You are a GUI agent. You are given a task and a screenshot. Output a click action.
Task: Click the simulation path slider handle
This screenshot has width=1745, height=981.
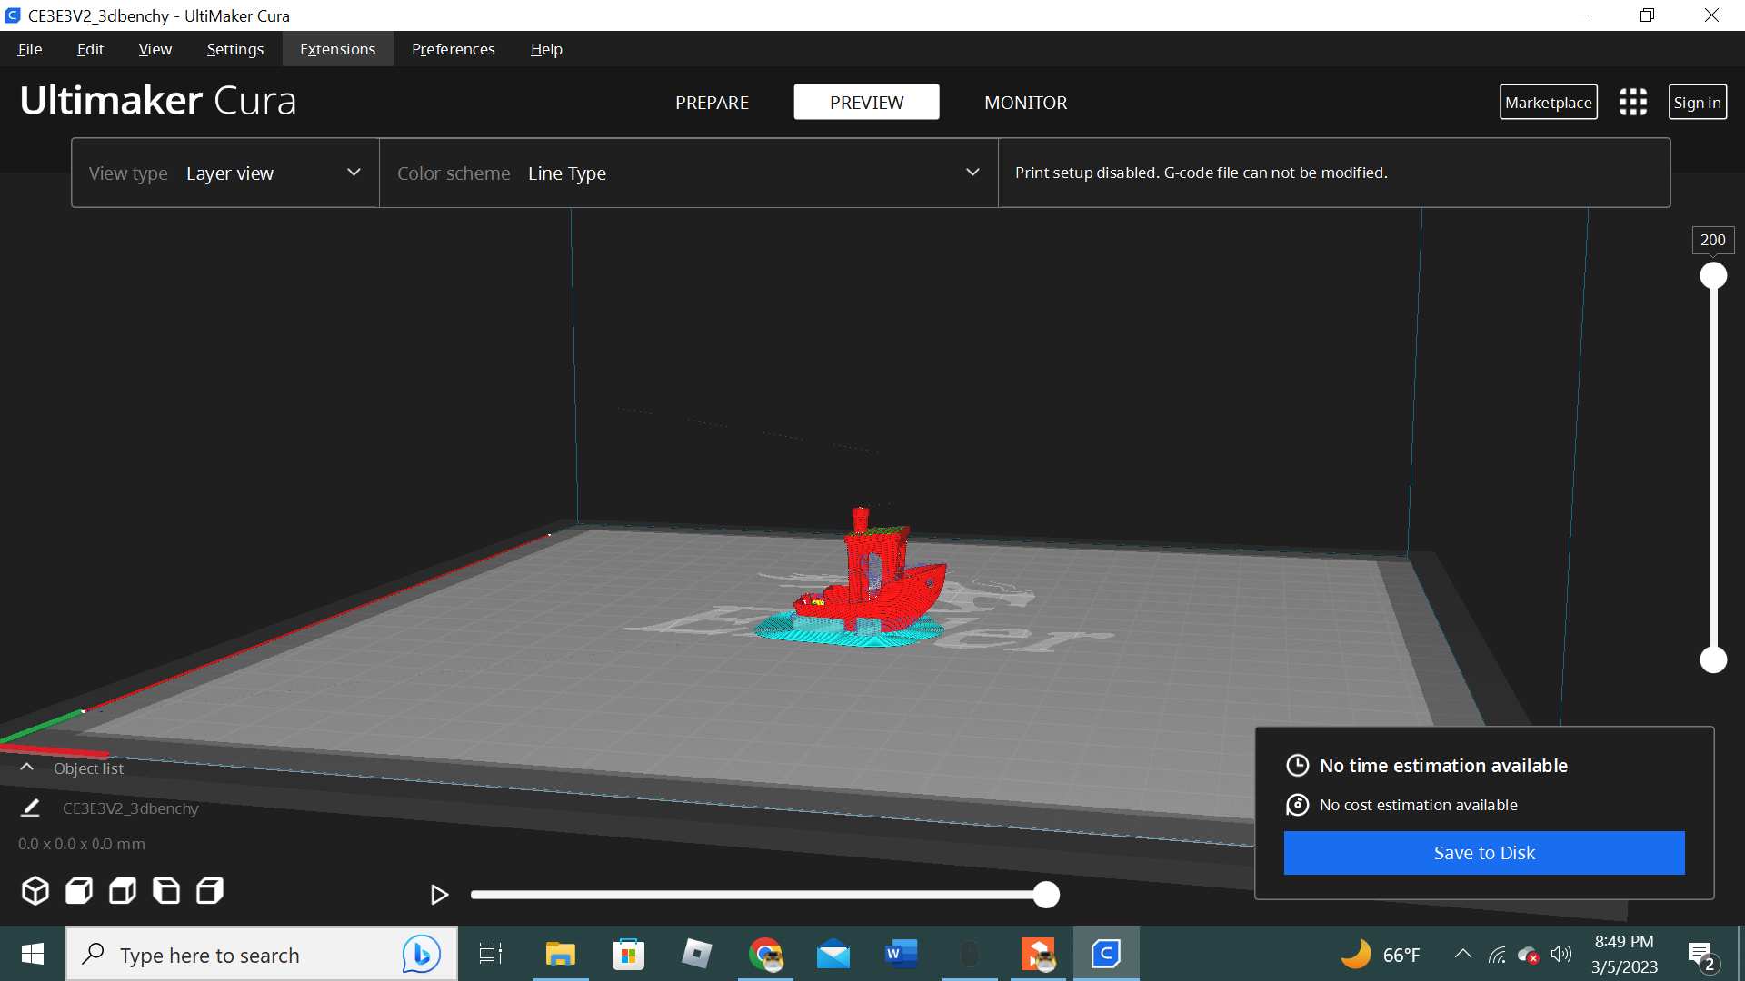1046,895
